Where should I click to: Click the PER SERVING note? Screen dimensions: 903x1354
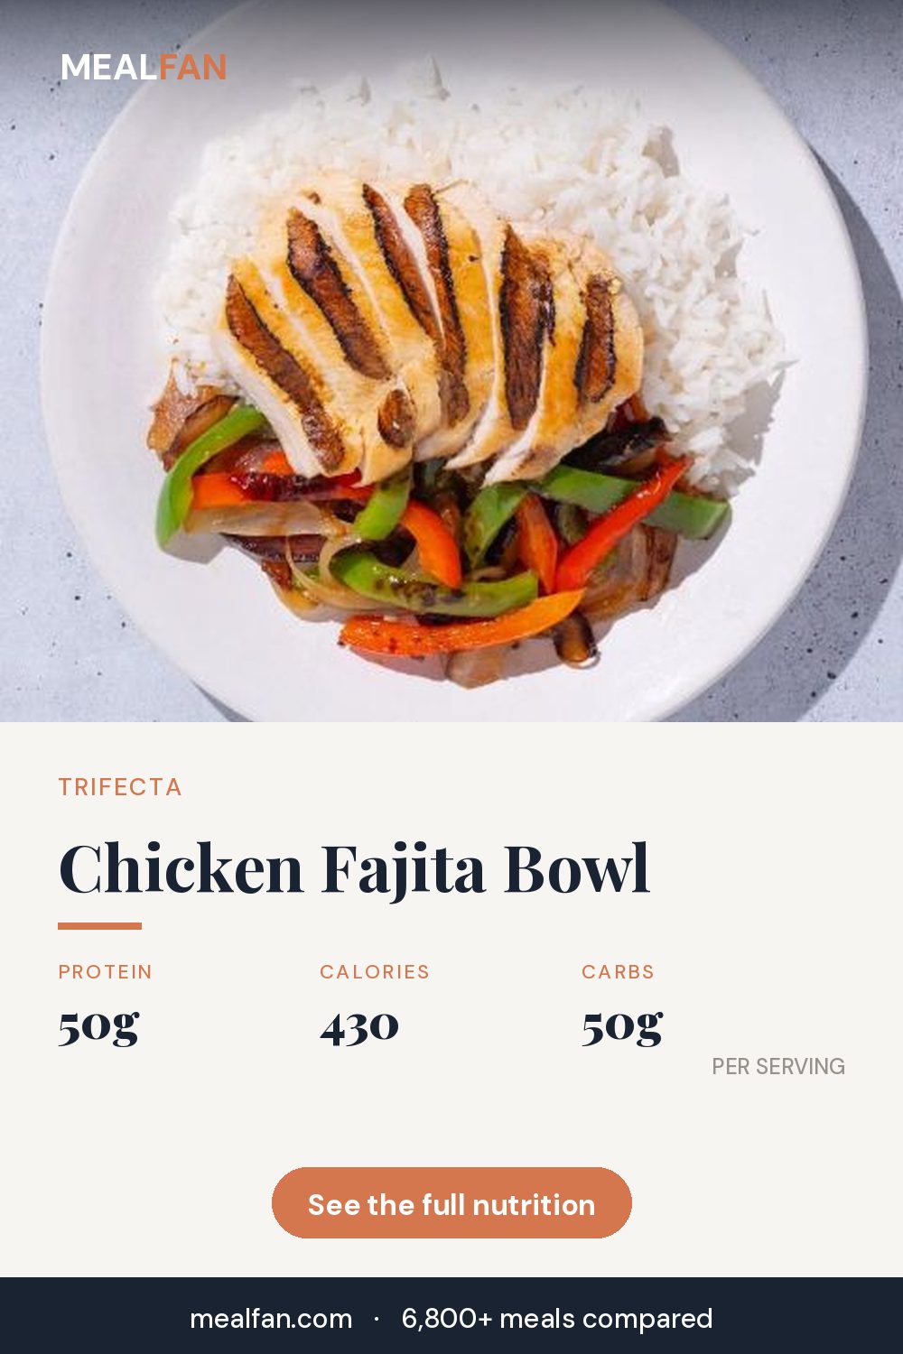[778, 1067]
